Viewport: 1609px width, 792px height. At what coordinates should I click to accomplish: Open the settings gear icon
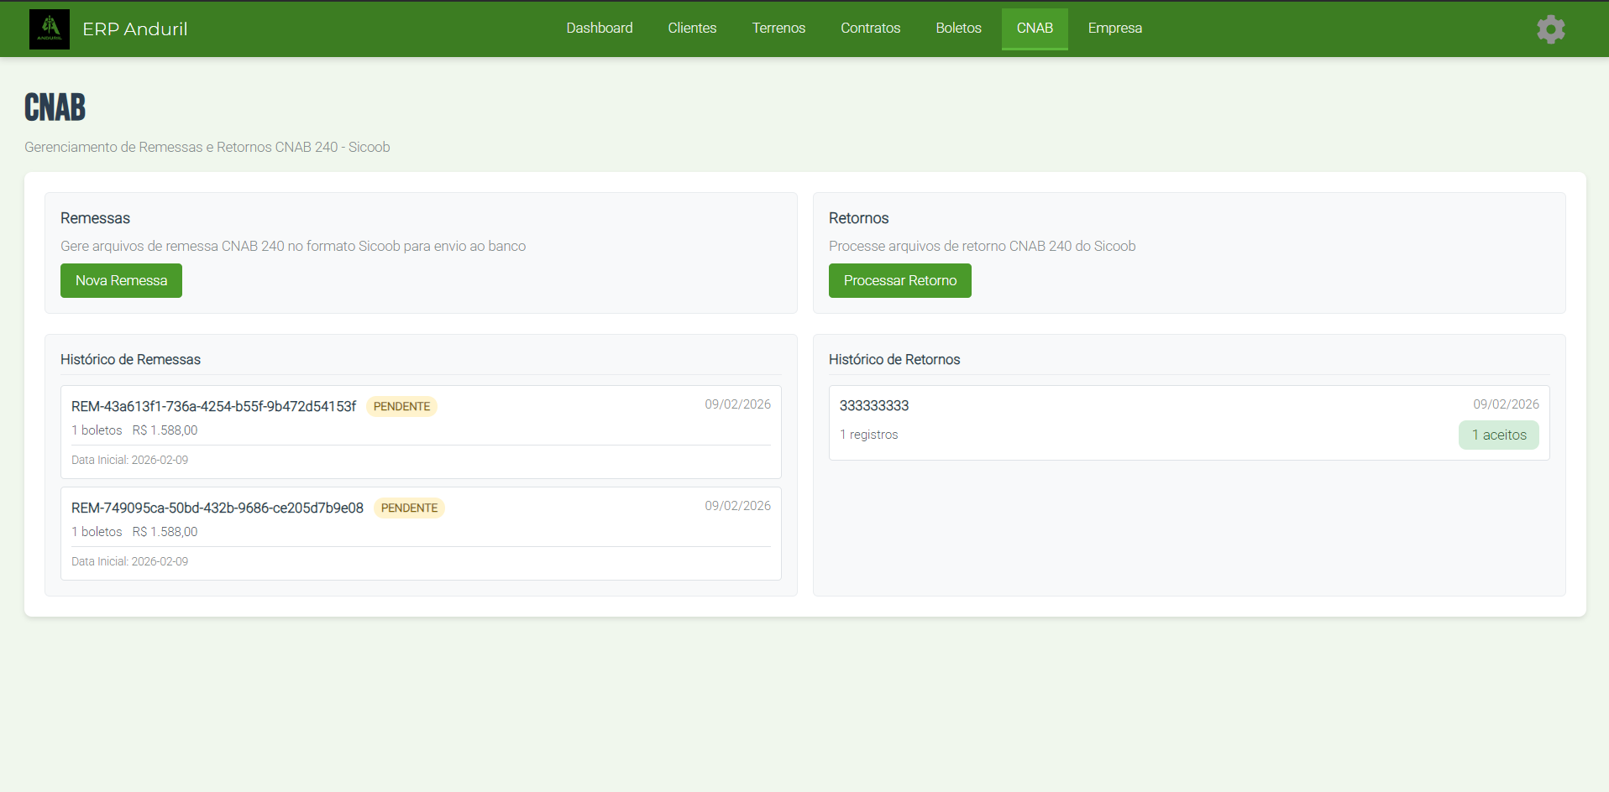[x=1550, y=29]
